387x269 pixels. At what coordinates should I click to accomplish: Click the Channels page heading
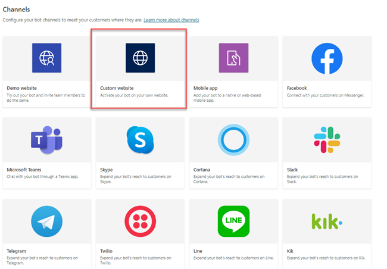(x=16, y=10)
